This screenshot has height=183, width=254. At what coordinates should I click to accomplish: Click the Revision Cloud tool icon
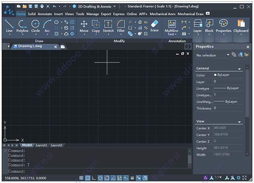click(66, 34)
